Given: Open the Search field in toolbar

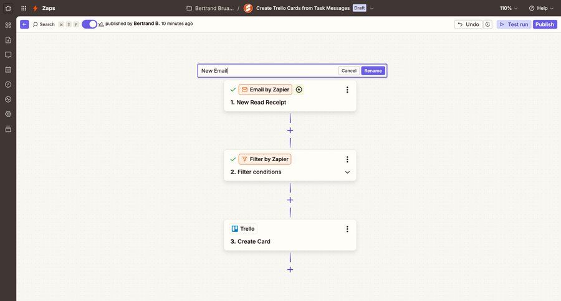Looking at the screenshot, I should (x=44, y=24).
